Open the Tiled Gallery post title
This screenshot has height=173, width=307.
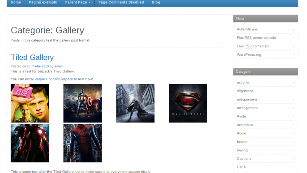32,57
